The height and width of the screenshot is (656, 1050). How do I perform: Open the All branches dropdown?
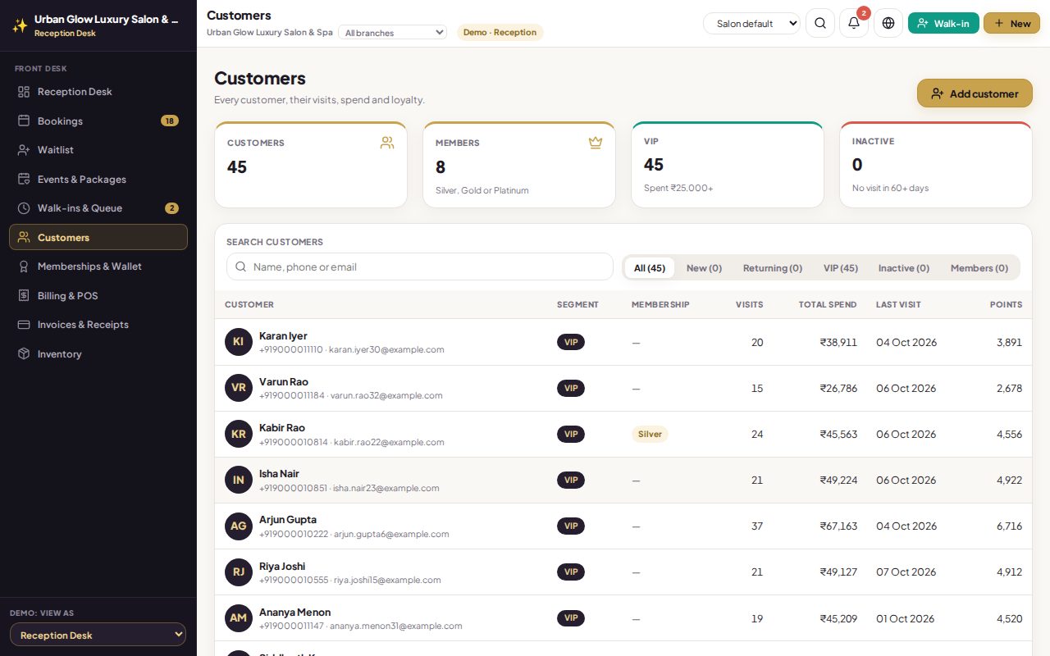392,33
